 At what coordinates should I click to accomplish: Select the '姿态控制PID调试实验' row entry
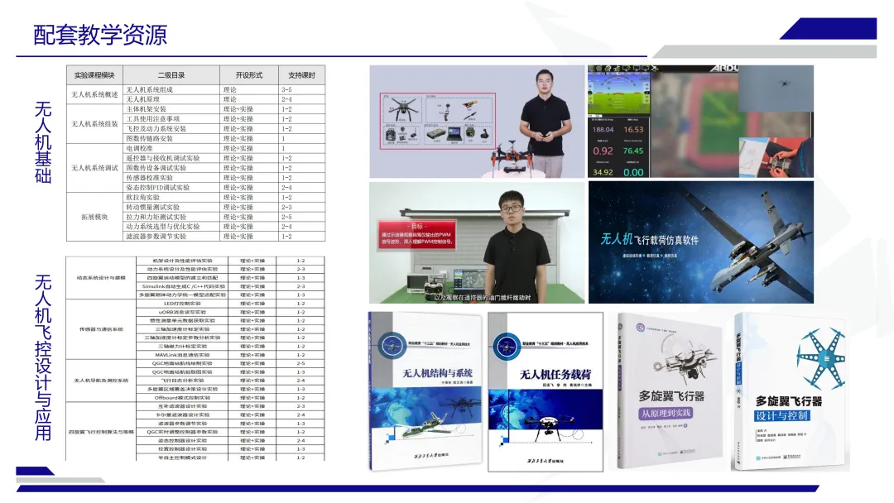coord(158,188)
